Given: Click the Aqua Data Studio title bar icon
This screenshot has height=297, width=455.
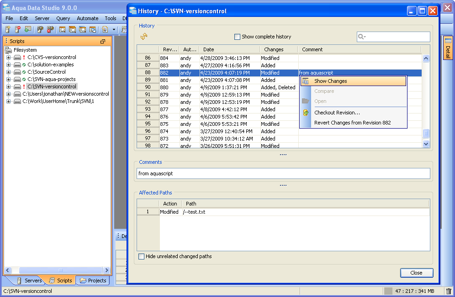Looking at the screenshot, I should tap(6, 8).
